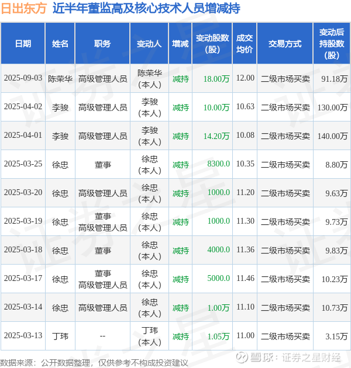This screenshot has height=368, width=351.
Task: Click the 9.83万 holdings value
Action: tap(336, 251)
